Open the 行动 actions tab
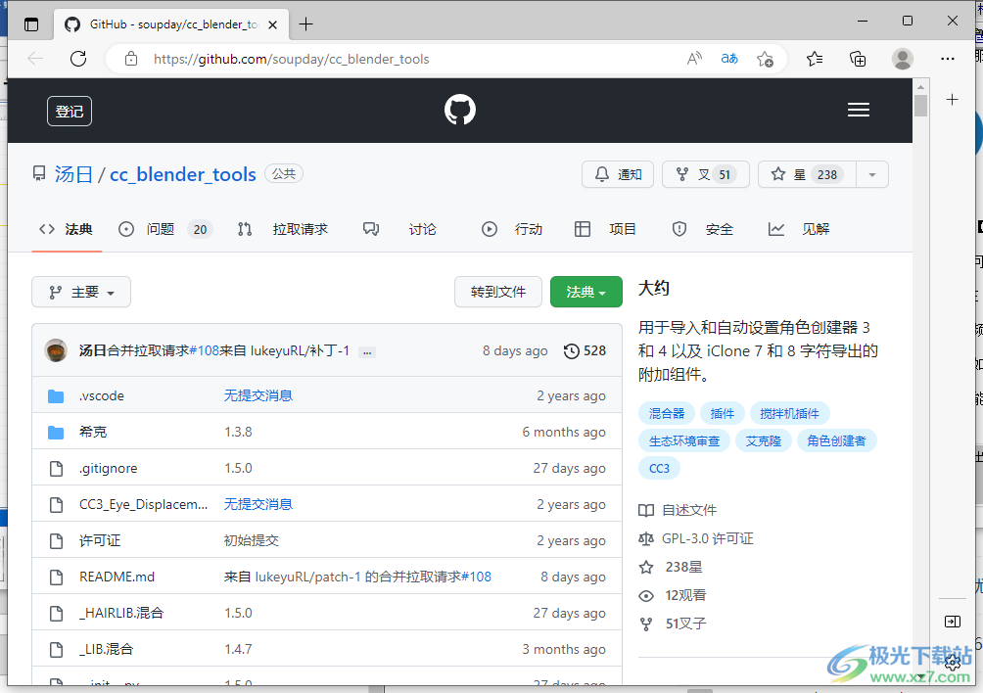 [x=511, y=229]
